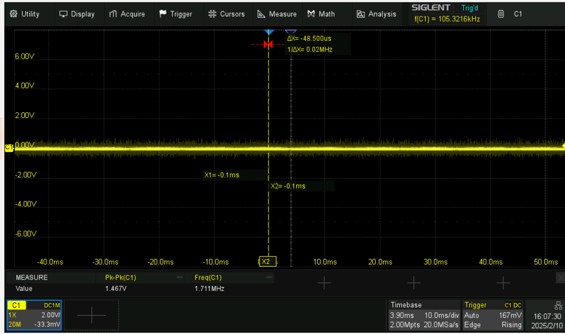Click the 10.0ms/div timebase value
The height and width of the screenshot is (334, 565).
point(441,315)
